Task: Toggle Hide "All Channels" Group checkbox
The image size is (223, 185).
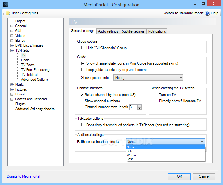Action: click(83, 48)
